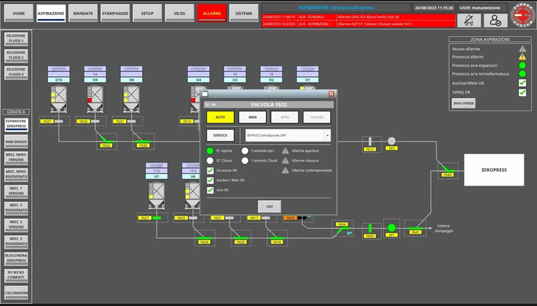The width and height of the screenshot is (537, 306).
Task: Click the IDROPRESS machine box
Action: [x=494, y=170]
